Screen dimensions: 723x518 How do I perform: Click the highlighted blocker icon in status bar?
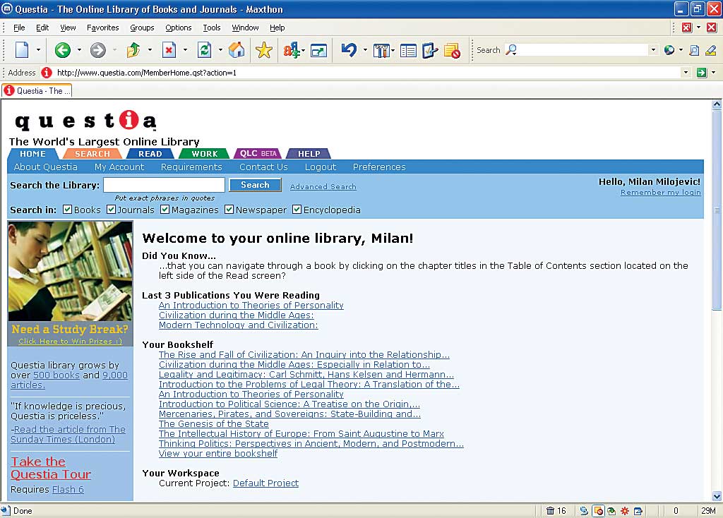(x=598, y=510)
